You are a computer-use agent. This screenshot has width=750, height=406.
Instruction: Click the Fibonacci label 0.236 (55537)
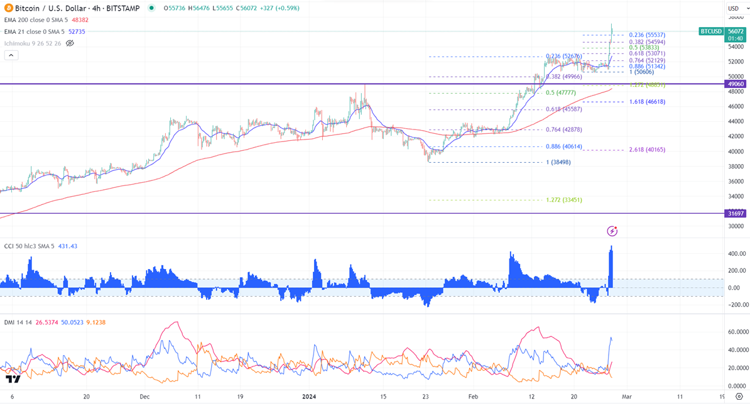point(647,35)
